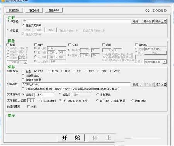Screen dimensions: 174x146
Task: Click the max filename length field 218
Action: [32, 100]
